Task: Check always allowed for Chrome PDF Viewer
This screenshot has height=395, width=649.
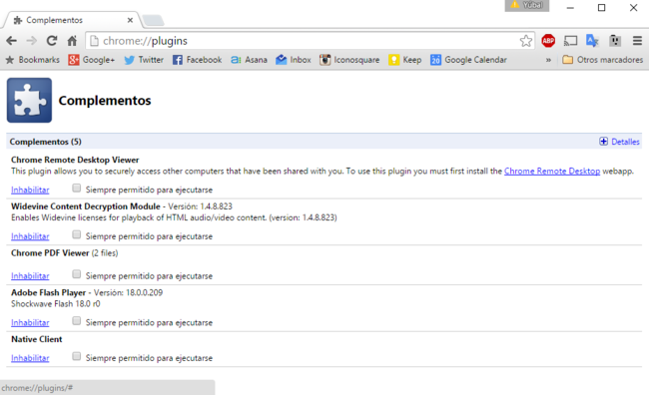Action: pos(76,274)
